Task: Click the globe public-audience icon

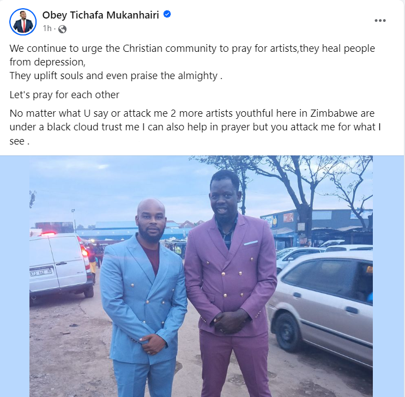Action: pyautogui.click(x=62, y=29)
